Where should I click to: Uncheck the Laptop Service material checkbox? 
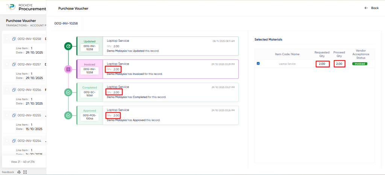258,64
